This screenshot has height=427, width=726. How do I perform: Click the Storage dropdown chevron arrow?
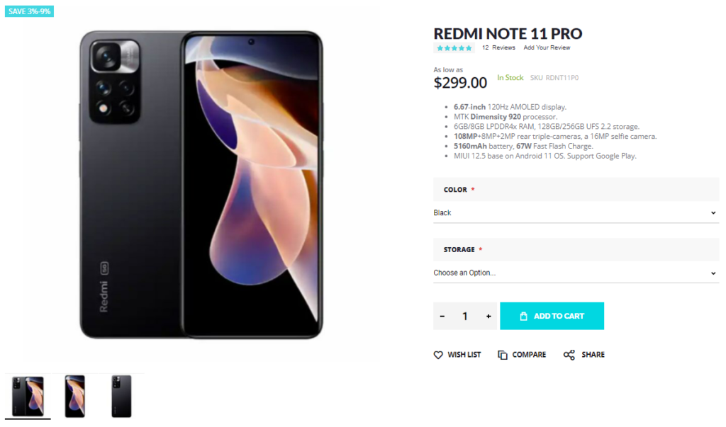[x=713, y=273]
